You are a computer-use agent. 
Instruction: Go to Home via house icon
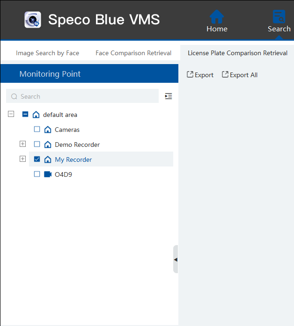217,17
